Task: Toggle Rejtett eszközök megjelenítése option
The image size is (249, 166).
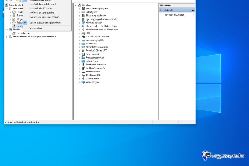Action: click(x=45, y=23)
